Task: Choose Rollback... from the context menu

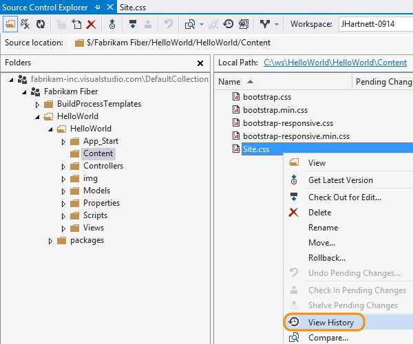Action: coord(327,258)
